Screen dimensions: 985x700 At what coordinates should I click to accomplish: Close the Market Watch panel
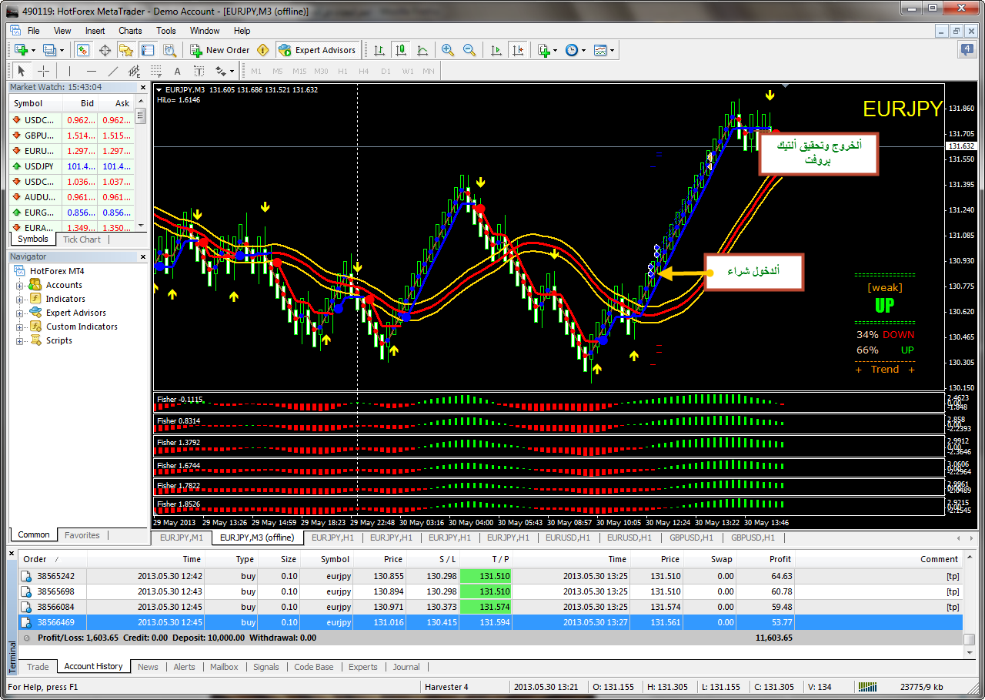(x=142, y=87)
